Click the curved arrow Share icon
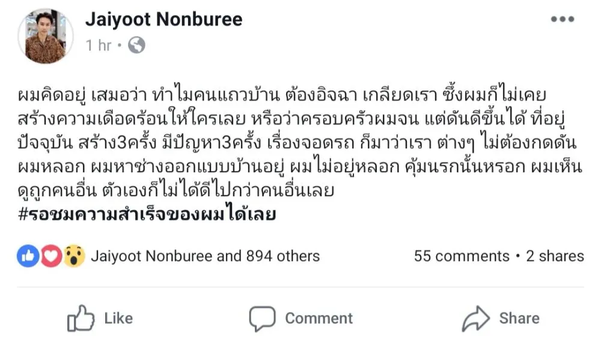The width and height of the screenshot is (601, 345). [475, 319]
